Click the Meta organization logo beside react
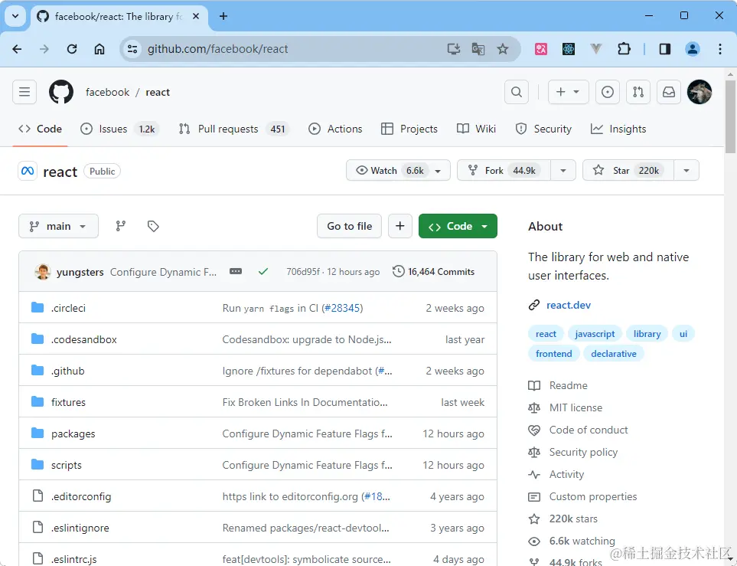The width and height of the screenshot is (737, 566). pyautogui.click(x=28, y=171)
